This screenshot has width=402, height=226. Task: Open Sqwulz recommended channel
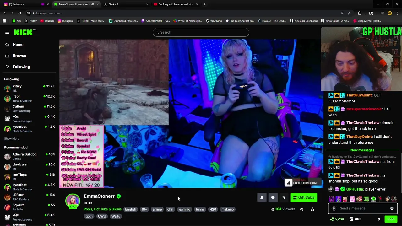click(x=30, y=207)
